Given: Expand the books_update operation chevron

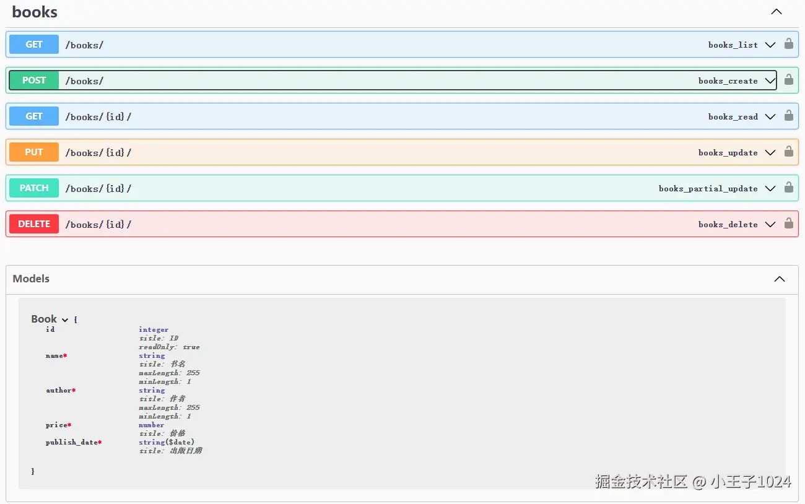Looking at the screenshot, I should coord(770,152).
